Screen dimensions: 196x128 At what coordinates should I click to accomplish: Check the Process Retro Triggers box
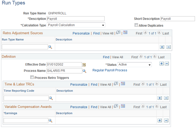tap(32, 77)
